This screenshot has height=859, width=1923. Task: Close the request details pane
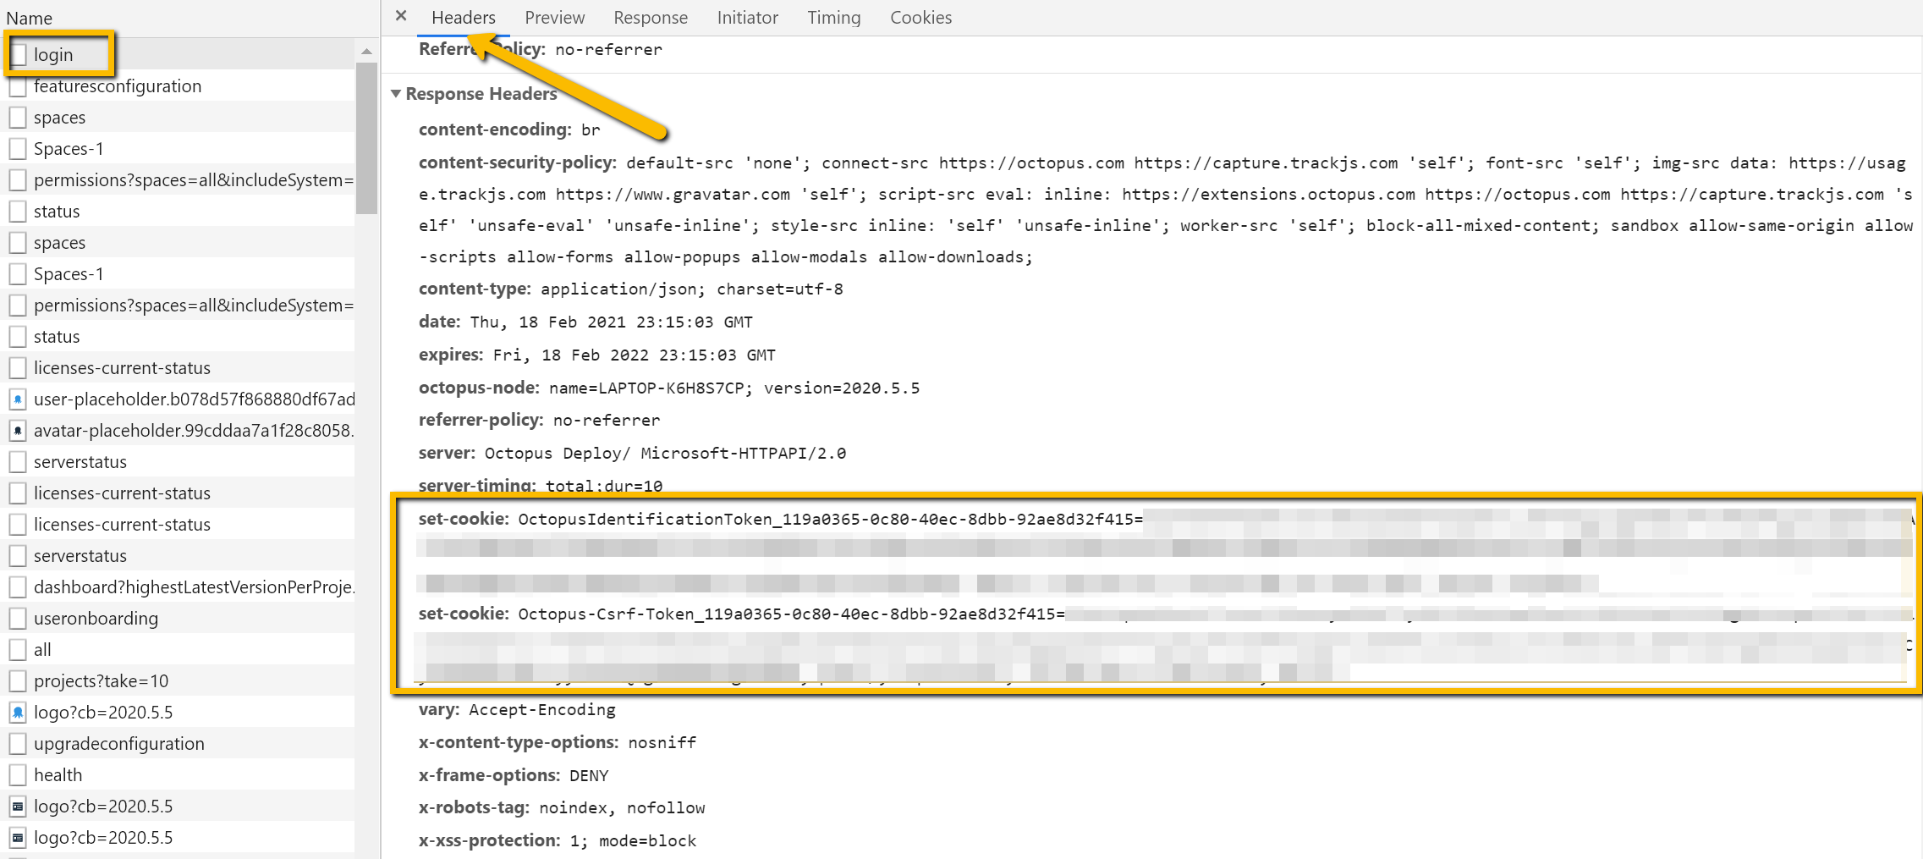click(x=400, y=15)
